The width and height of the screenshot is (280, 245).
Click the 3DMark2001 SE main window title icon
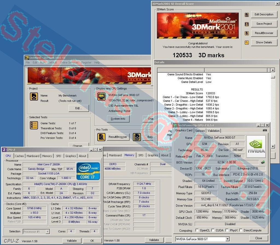tap(27, 58)
